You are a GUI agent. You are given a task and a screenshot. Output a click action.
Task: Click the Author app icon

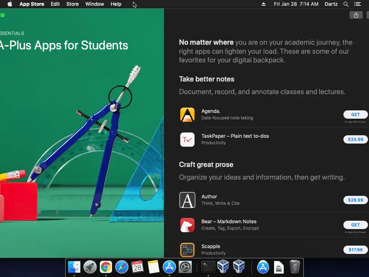coord(187,200)
